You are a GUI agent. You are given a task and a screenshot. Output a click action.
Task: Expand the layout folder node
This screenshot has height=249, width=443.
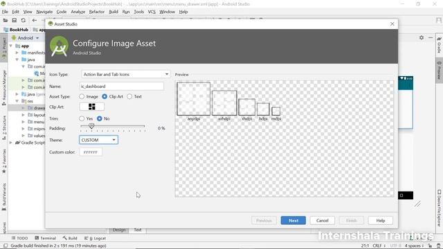click(23, 115)
